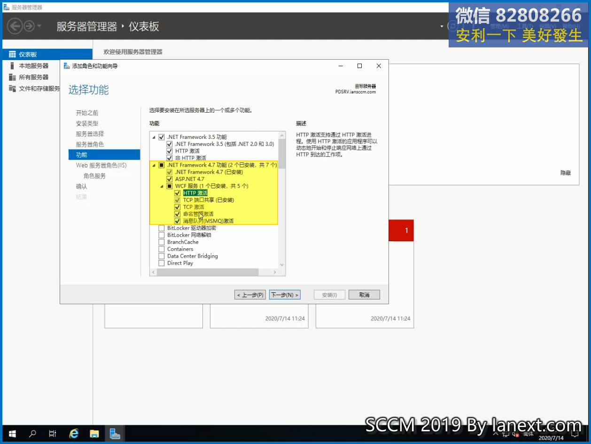Viewport: 591px width, 444px height.
Task: Open Task View on taskbar
Action: pos(53,434)
